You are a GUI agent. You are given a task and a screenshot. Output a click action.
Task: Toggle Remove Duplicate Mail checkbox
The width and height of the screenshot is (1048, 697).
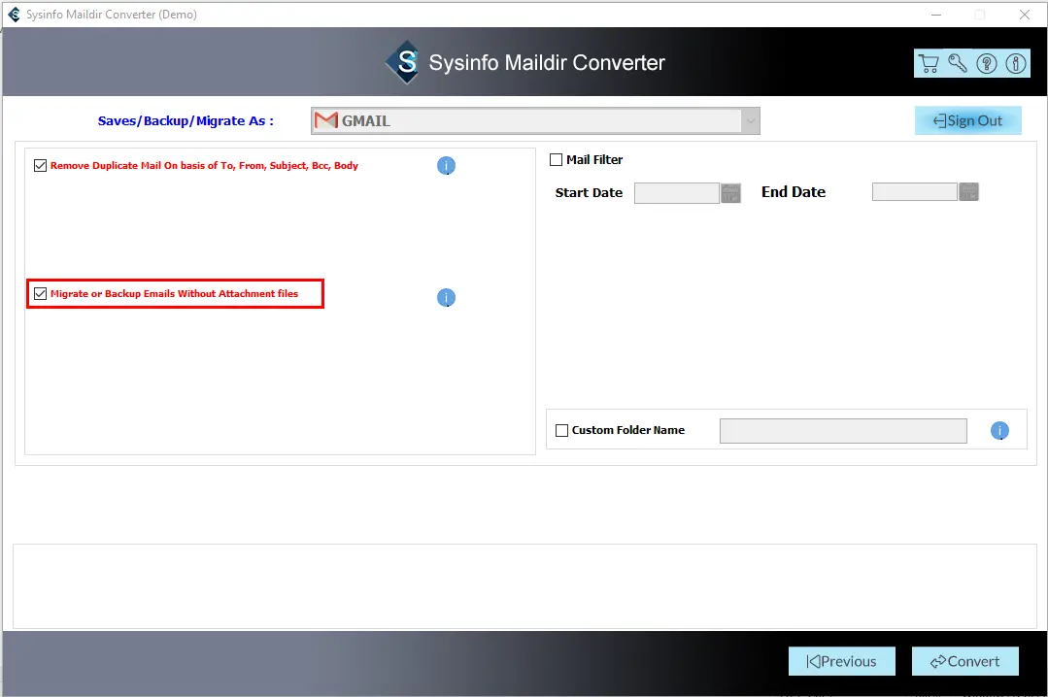[40, 166]
